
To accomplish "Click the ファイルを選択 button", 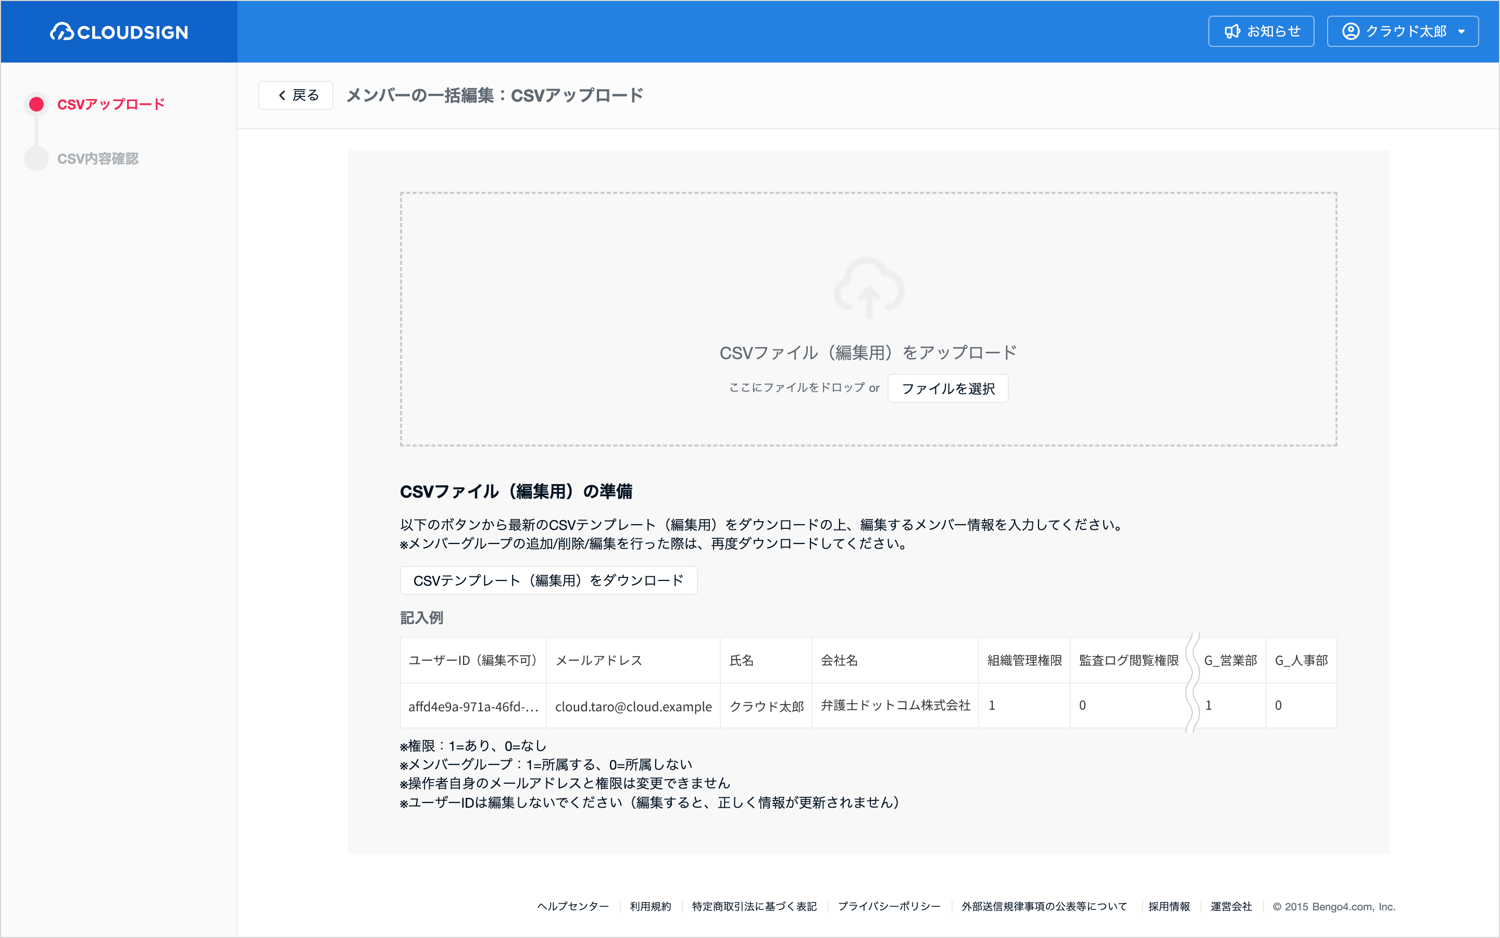I will click(948, 388).
